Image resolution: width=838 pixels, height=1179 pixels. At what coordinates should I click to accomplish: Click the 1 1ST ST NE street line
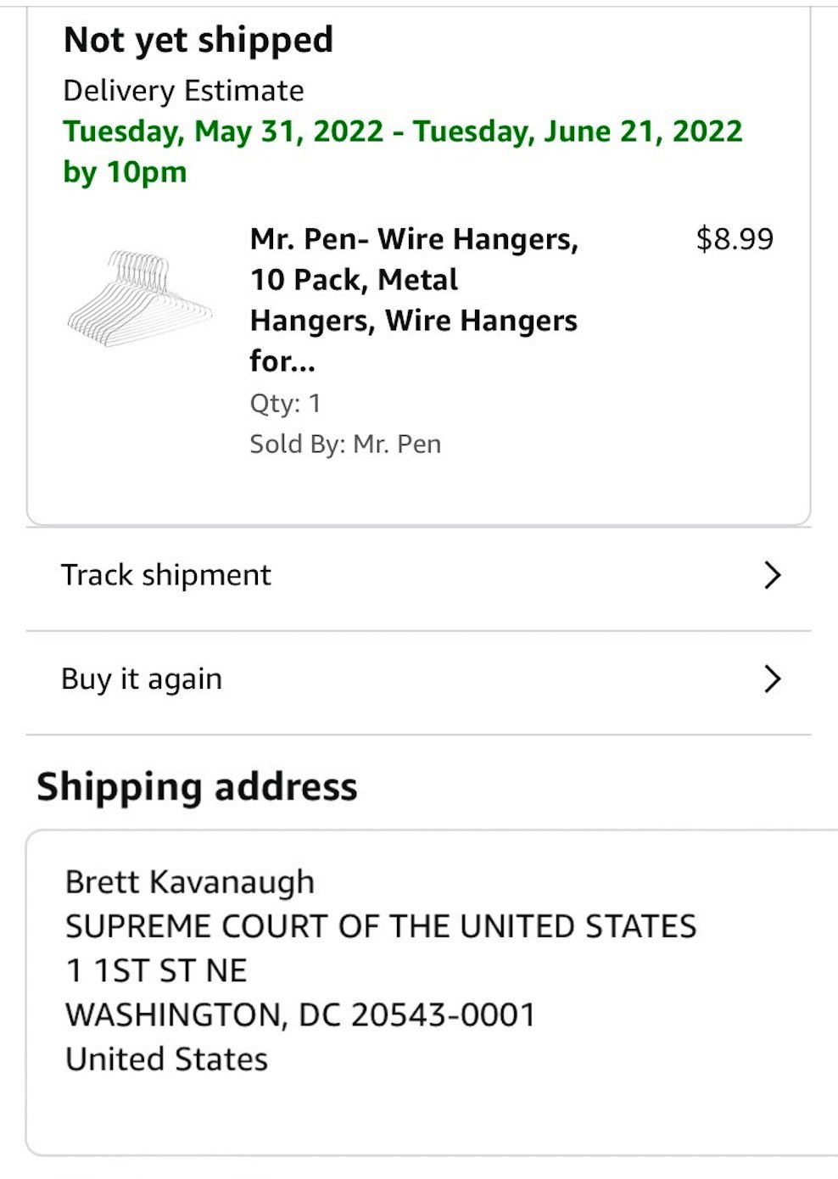tap(156, 970)
